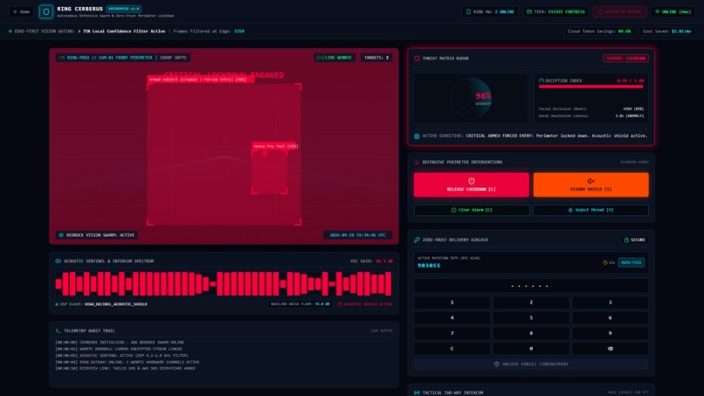
Task: Click the Deception Index progress bar
Action: (x=590, y=87)
